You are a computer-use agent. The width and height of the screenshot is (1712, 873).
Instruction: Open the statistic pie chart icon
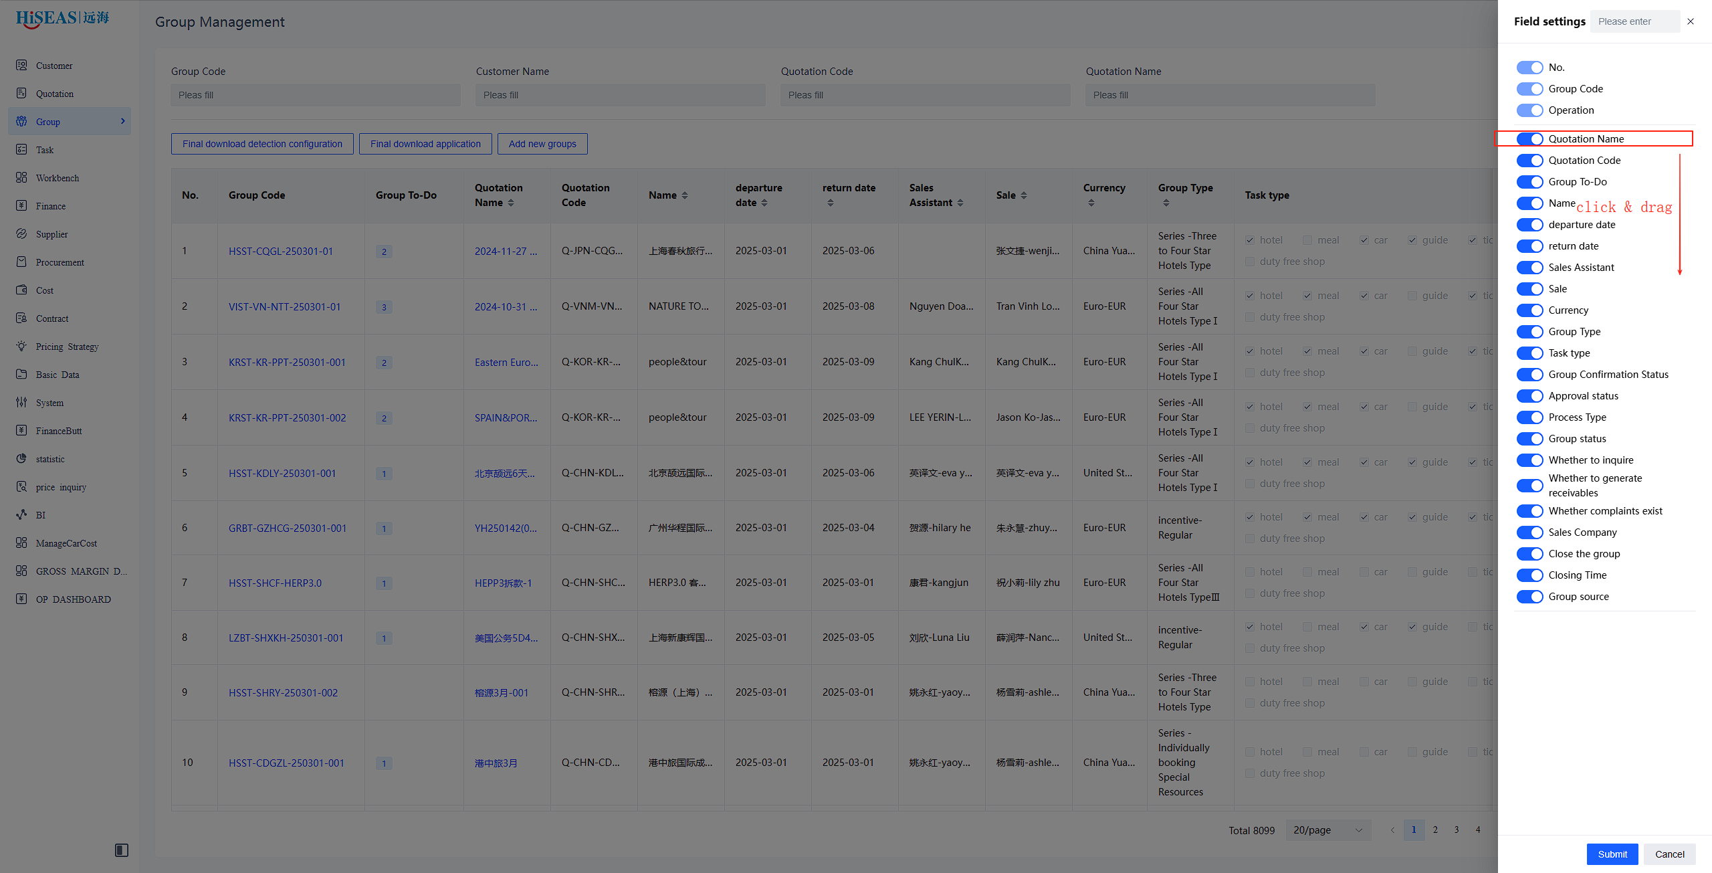[x=21, y=458]
